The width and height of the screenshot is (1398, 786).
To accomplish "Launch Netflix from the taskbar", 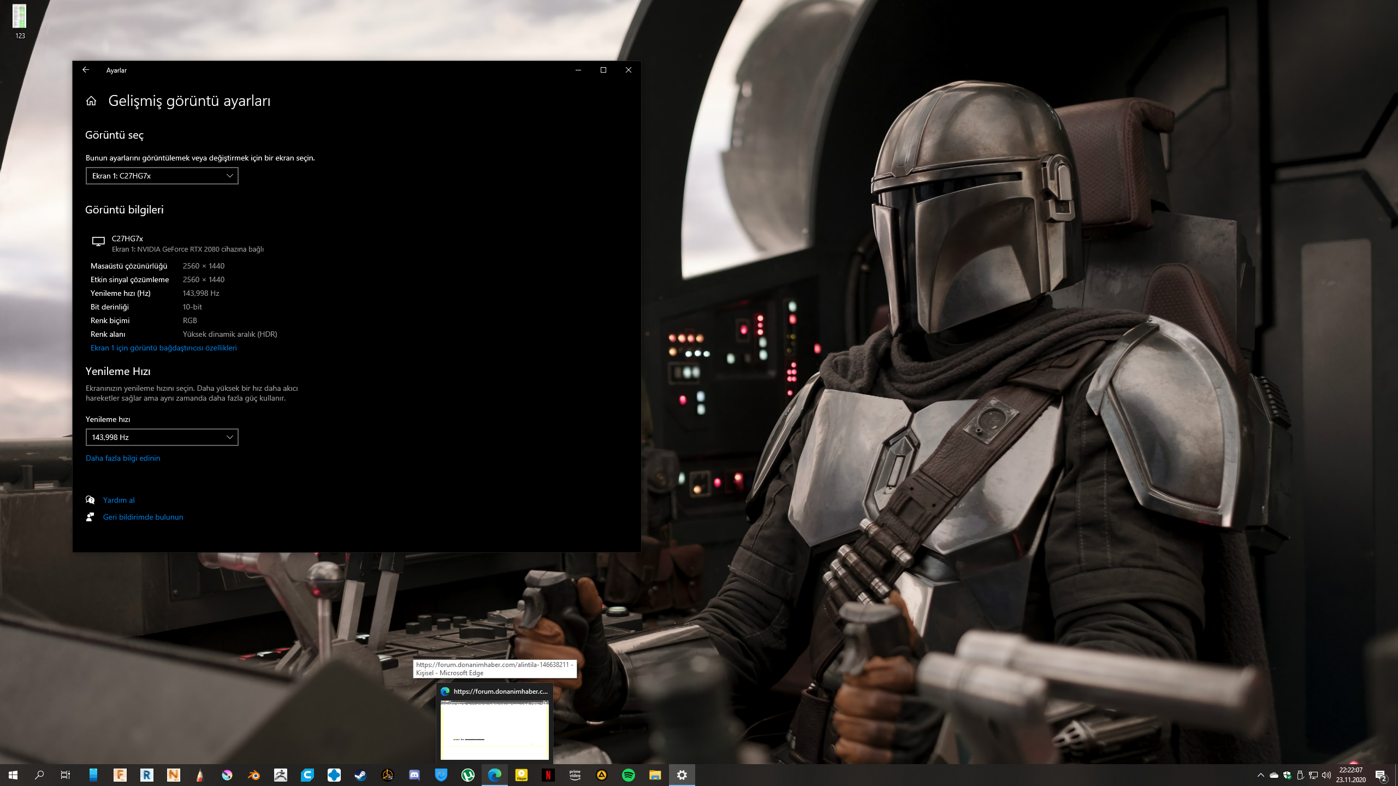I will click(x=548, y=775).
